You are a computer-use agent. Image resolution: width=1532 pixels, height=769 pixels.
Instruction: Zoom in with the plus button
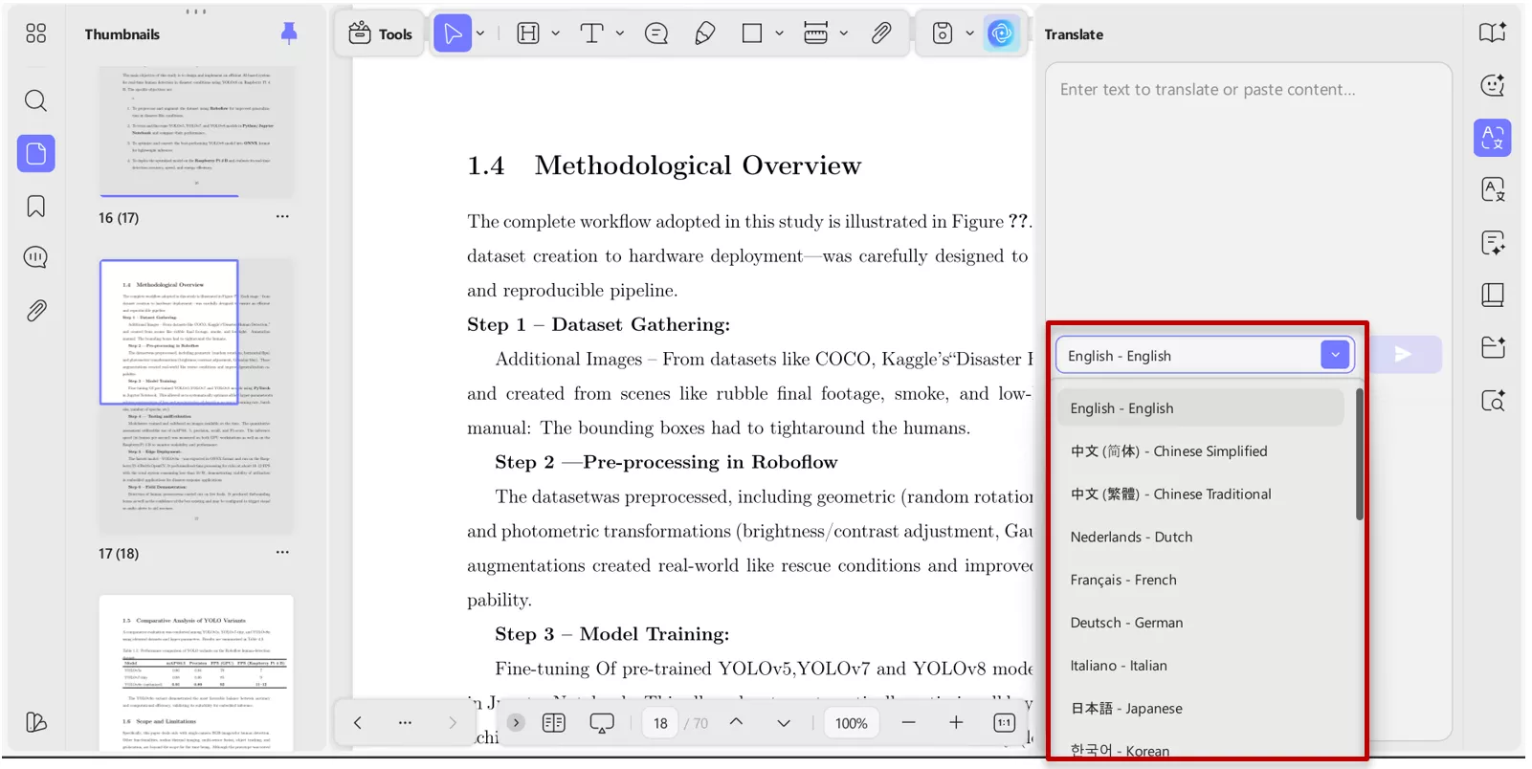pos(956,723)
